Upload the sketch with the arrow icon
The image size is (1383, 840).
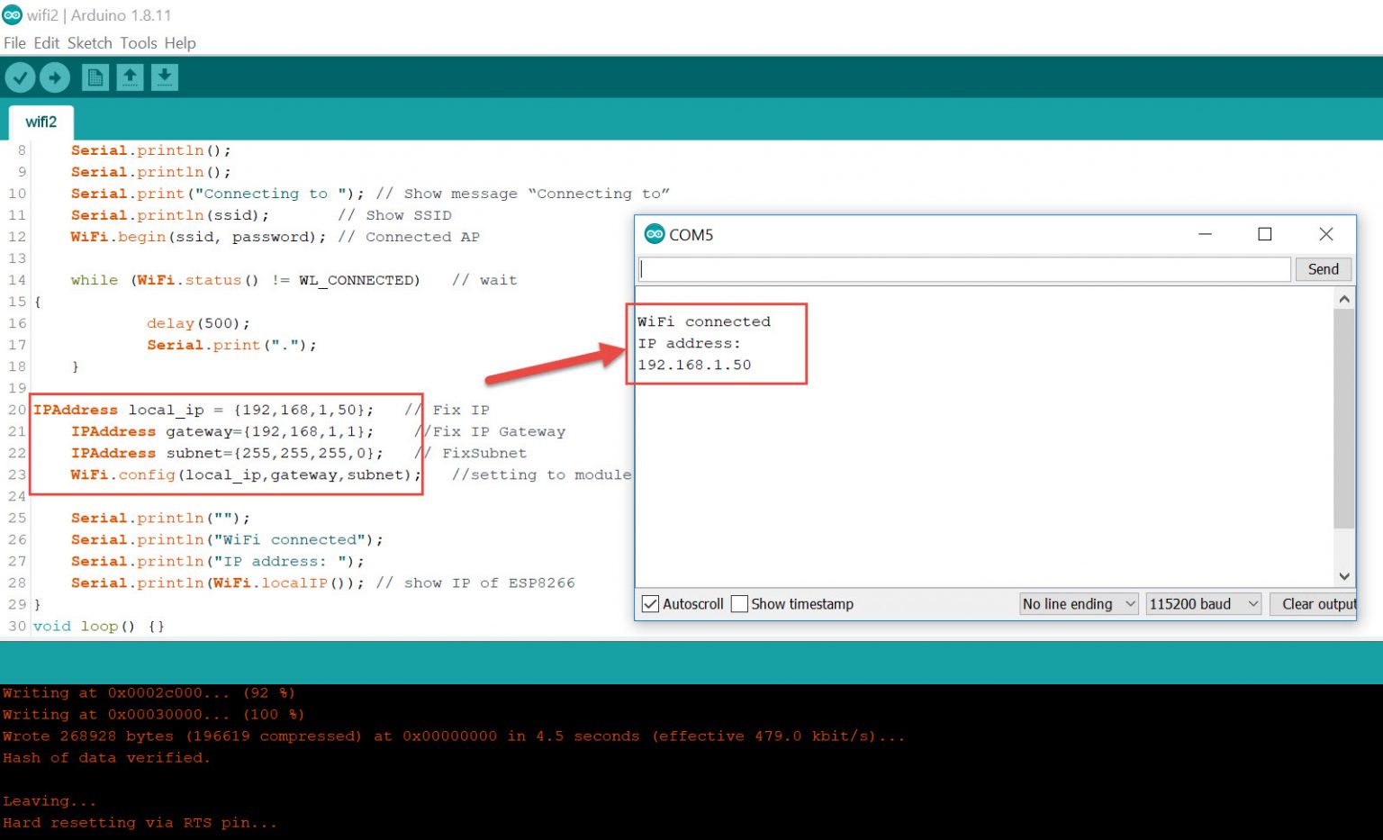[55, 77]
